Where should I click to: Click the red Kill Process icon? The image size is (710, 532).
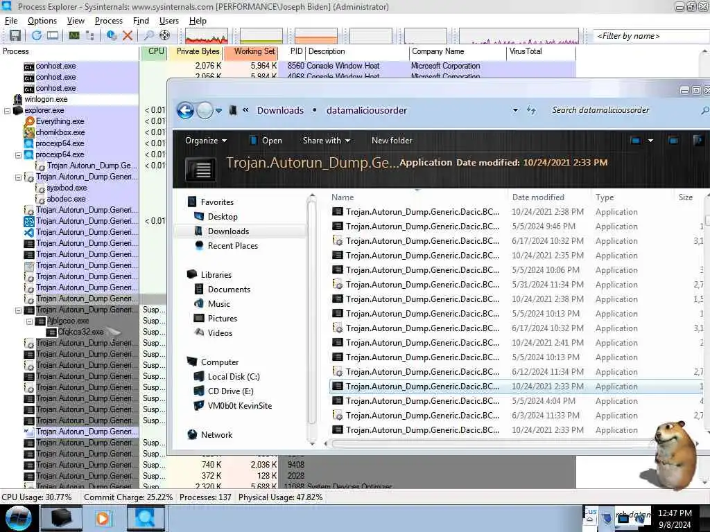[128, 35]
